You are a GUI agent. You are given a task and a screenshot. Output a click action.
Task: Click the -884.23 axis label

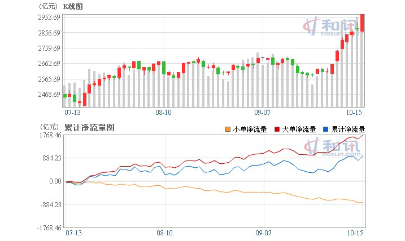point(51,205)
